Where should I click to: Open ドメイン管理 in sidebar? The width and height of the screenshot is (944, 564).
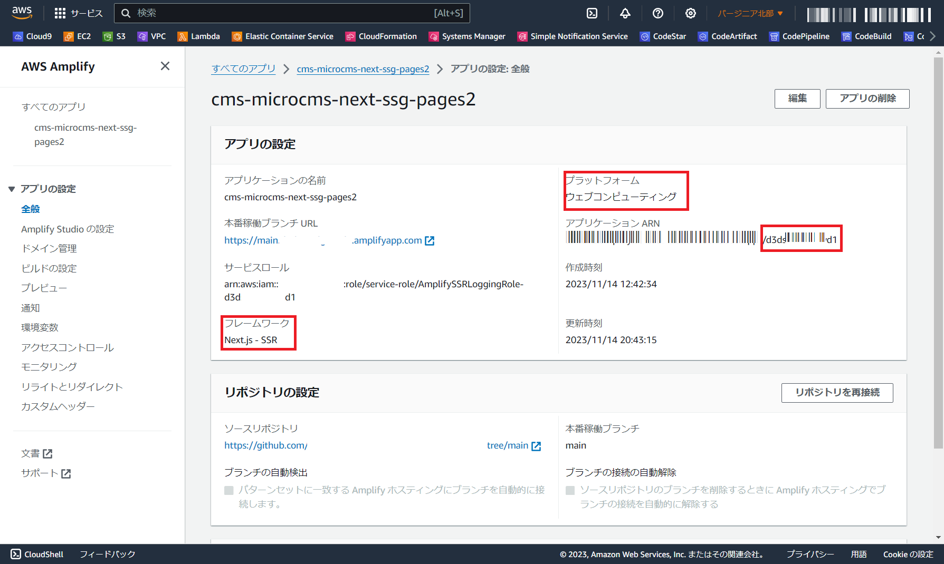(x=49, y=248)
